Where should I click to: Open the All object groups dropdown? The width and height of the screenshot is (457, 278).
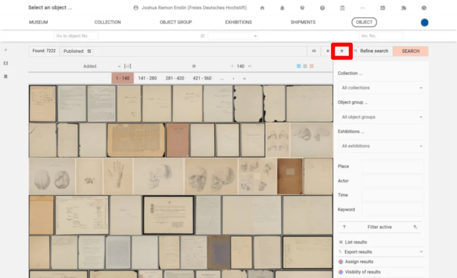pos(381,117)
